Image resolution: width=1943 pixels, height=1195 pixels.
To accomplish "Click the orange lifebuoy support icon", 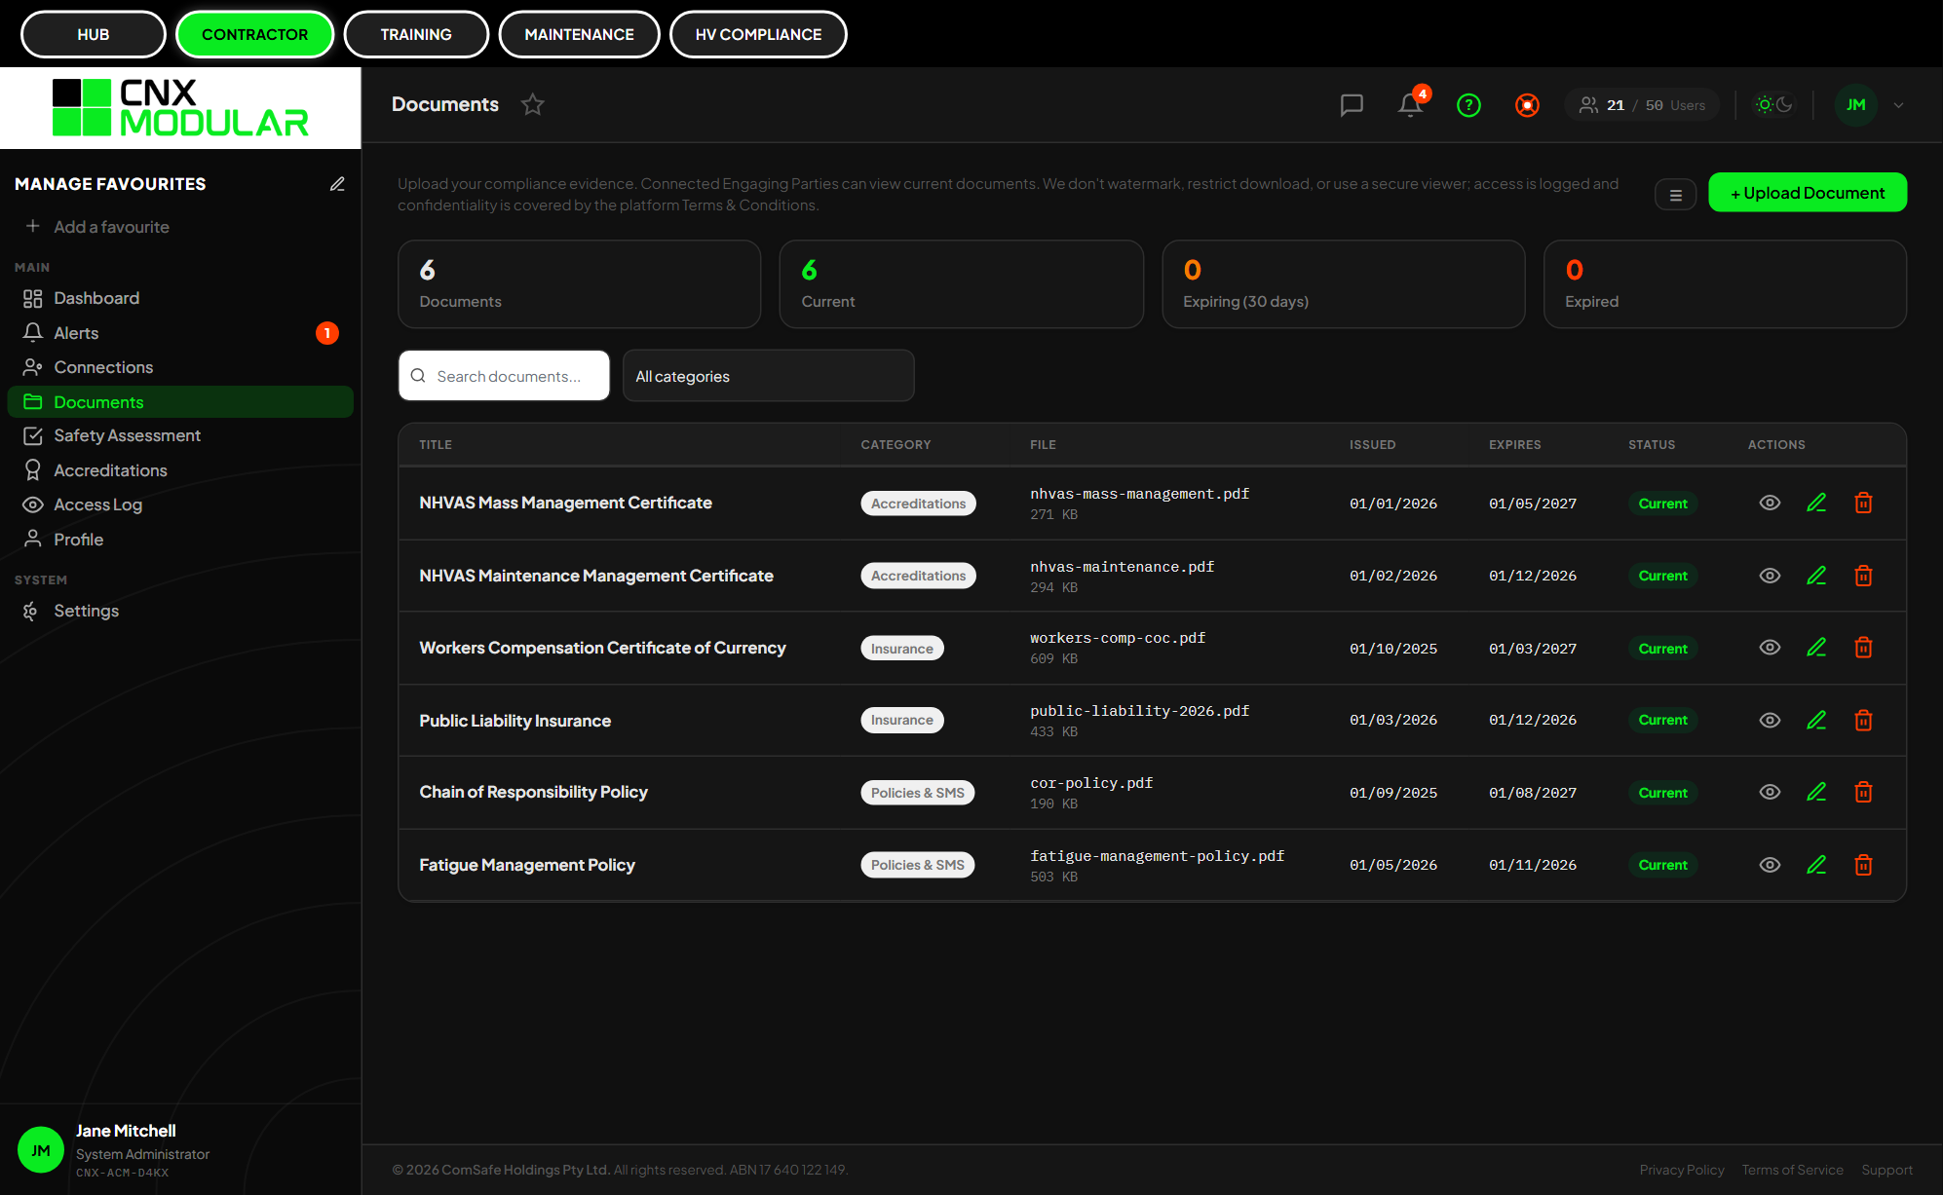I will tap(1527, 105).
